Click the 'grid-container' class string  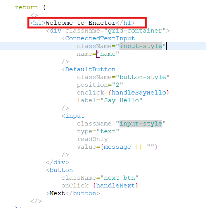(x=135, y=31)
